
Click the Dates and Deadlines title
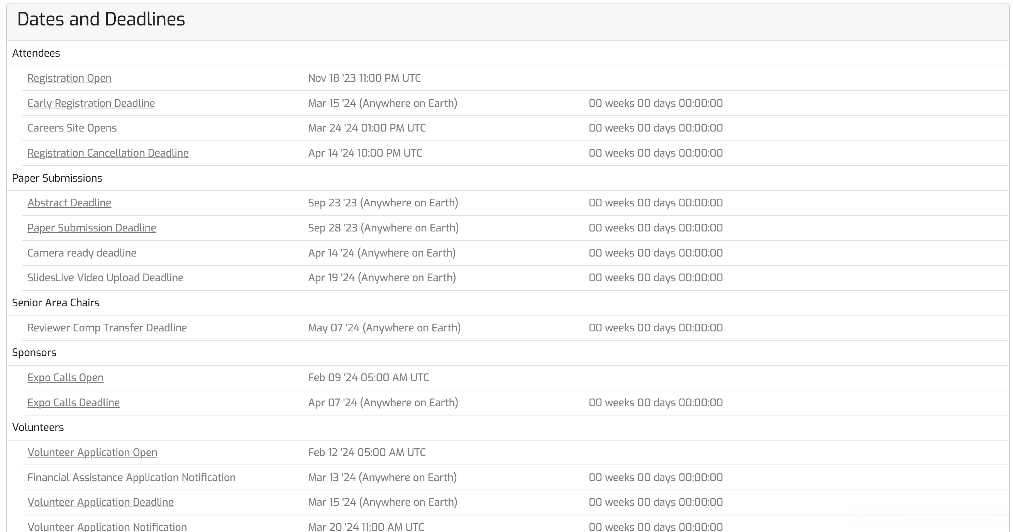[x=101, y=19]
